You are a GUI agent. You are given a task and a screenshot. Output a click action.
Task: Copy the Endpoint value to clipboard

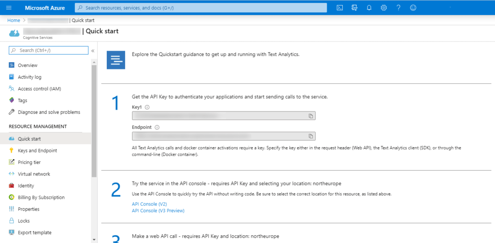[311, 136]
